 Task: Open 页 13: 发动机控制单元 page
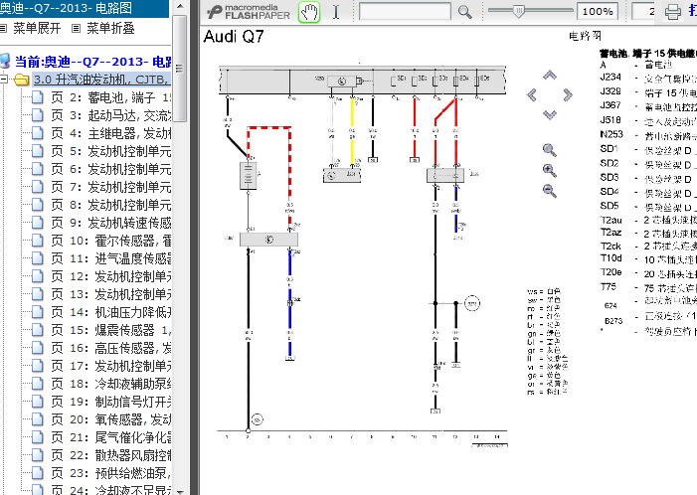pyautogui.click(x=111, y=294)
